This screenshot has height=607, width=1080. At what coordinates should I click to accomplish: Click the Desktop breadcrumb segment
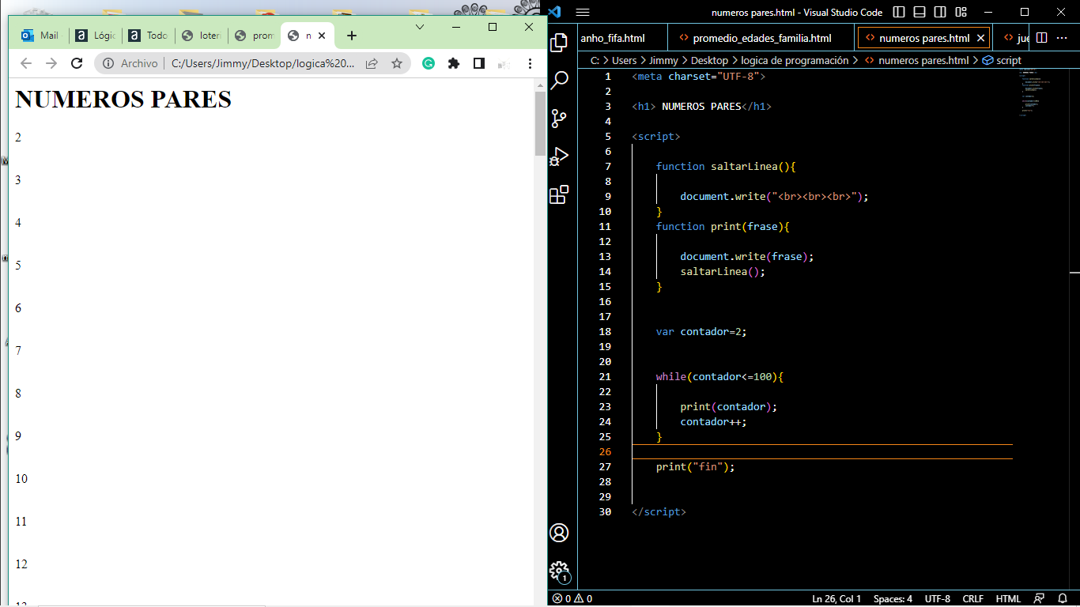709,60
